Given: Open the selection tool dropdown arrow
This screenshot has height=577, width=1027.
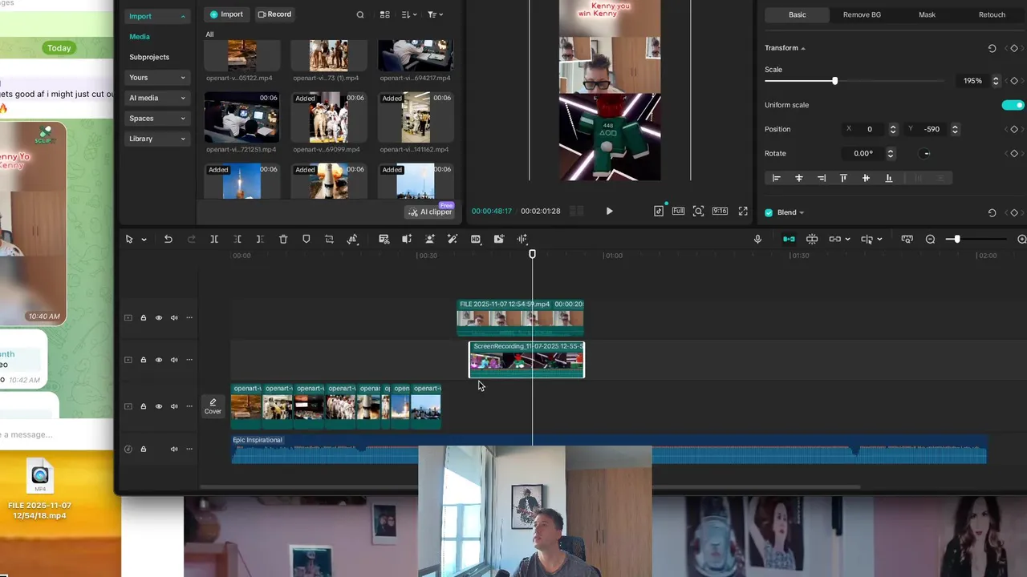Looking at the screenshot, I should point(144,240).
